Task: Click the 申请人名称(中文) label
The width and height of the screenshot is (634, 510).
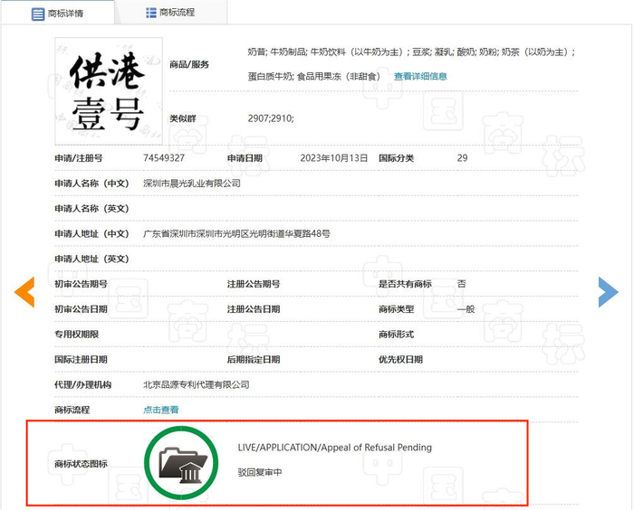Action: [91, 184]
